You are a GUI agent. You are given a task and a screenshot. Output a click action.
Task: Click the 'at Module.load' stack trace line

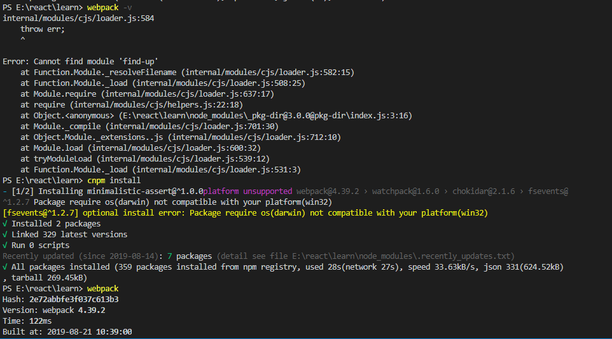click(x=141, y=148)
